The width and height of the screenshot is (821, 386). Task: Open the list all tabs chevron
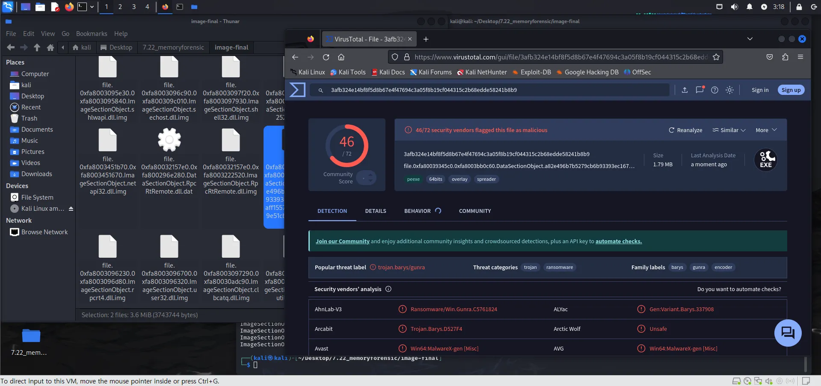[750, 39]
